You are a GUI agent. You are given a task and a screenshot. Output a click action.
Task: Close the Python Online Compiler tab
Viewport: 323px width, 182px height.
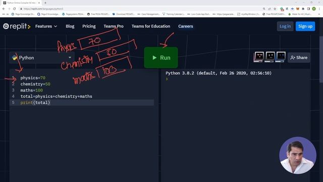[x=39, y=3]
